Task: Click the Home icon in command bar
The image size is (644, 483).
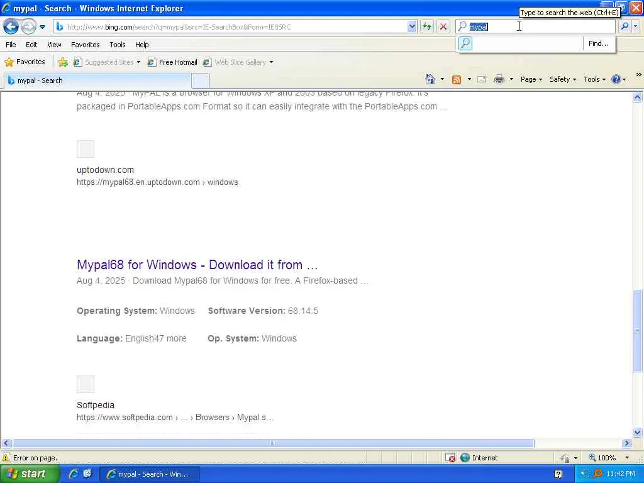Action: pyautogui.click(x=430, y=79)
